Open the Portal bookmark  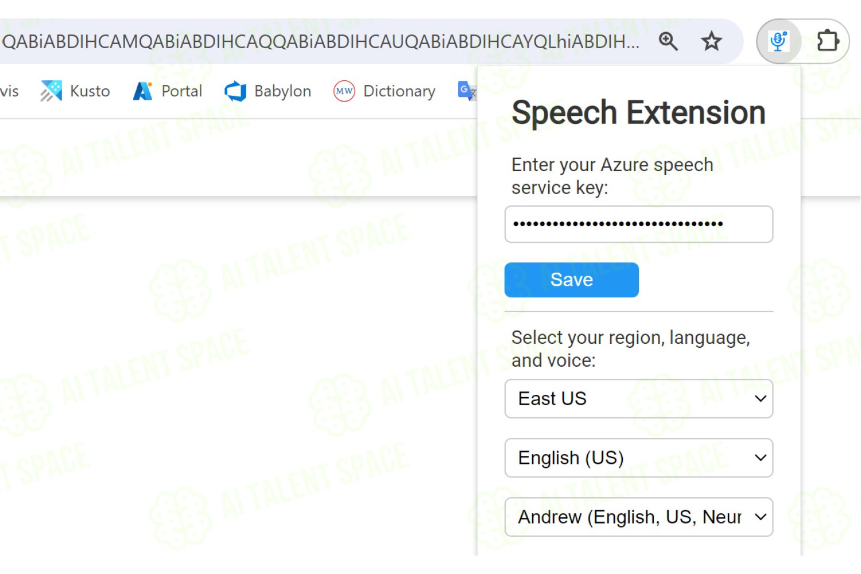[168, 91]
